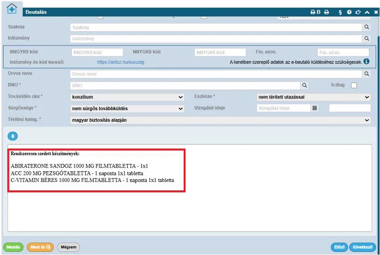Click the NNGYK9 kód input field

point(97,52)
